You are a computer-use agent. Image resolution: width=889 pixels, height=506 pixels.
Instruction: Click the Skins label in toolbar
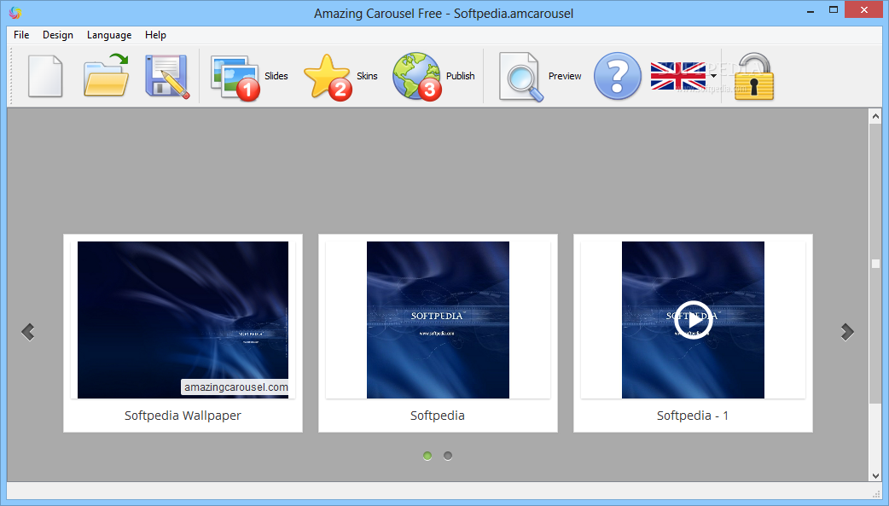[x=367, y=76]
